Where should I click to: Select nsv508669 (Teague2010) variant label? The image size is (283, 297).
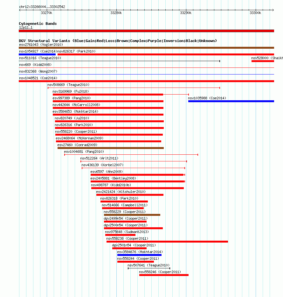(x=68, y=85)
